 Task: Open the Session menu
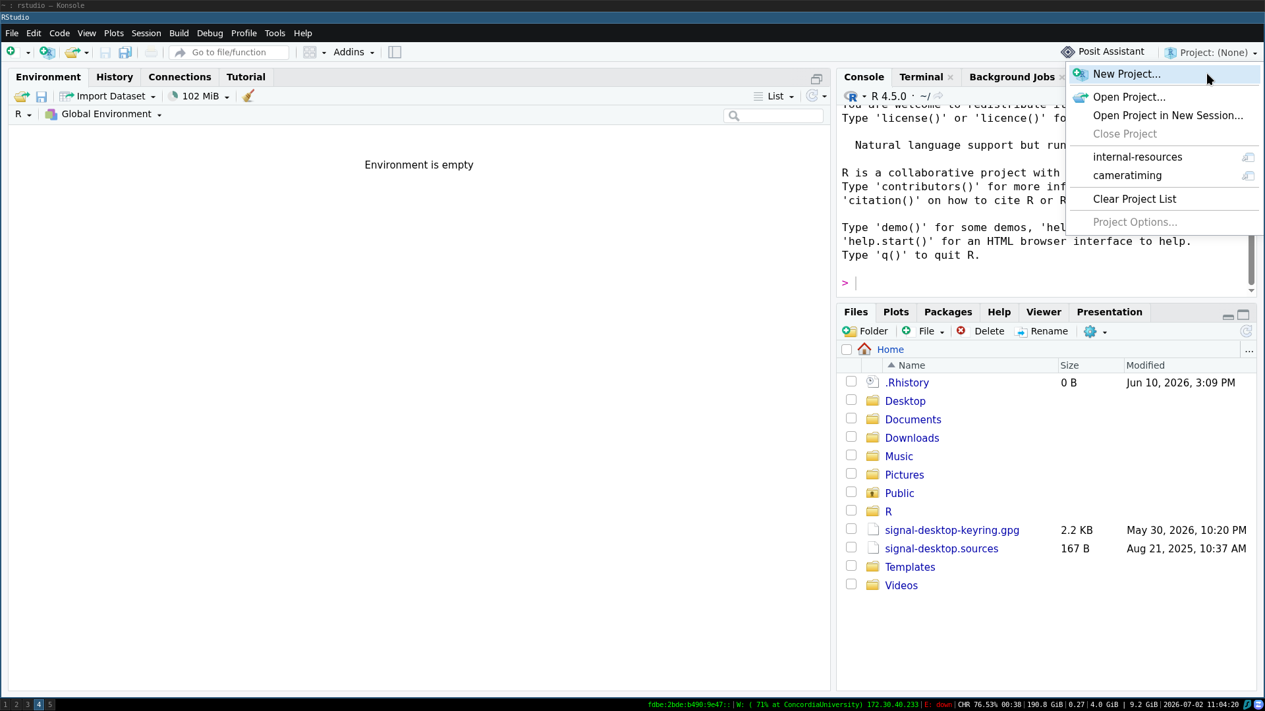pos(146,33)
